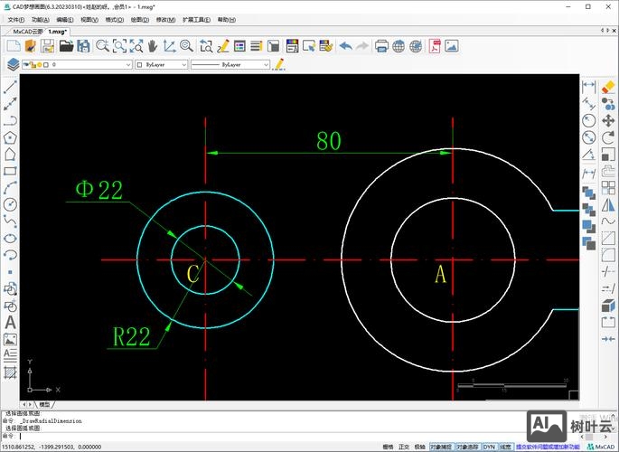
Task: Click the New drawing icon
Action: click(x=13, y=45)
